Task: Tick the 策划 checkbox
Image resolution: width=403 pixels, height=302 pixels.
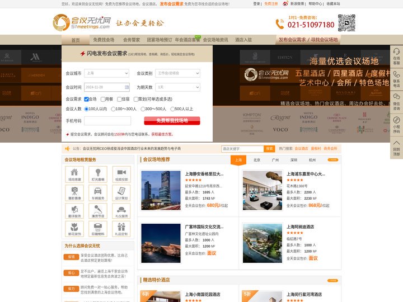Action: tap(135, 99)
